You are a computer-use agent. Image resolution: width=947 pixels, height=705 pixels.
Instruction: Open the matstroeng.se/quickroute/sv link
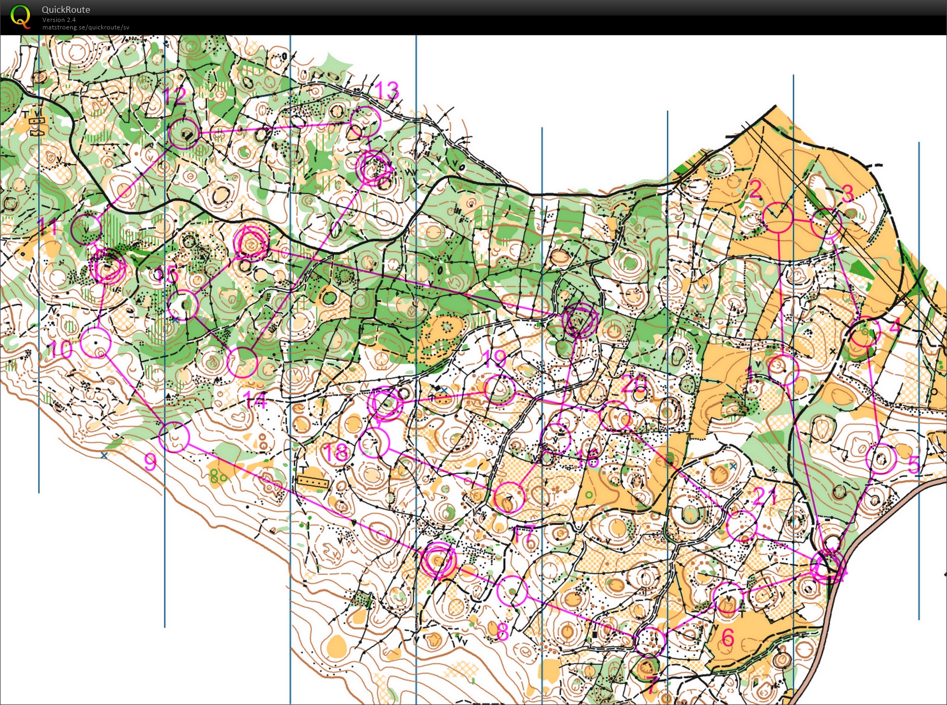coord(86,27)
